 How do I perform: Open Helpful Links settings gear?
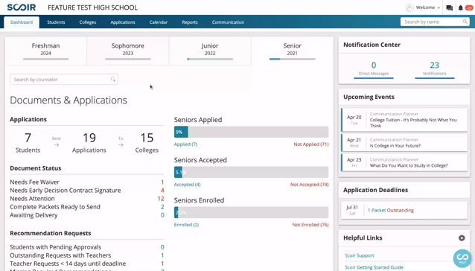click(x=462, y=238)
